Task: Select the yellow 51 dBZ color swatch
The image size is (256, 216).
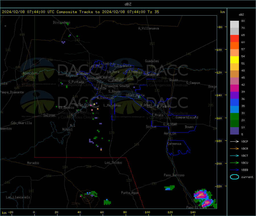Action: tap(234, 60)
